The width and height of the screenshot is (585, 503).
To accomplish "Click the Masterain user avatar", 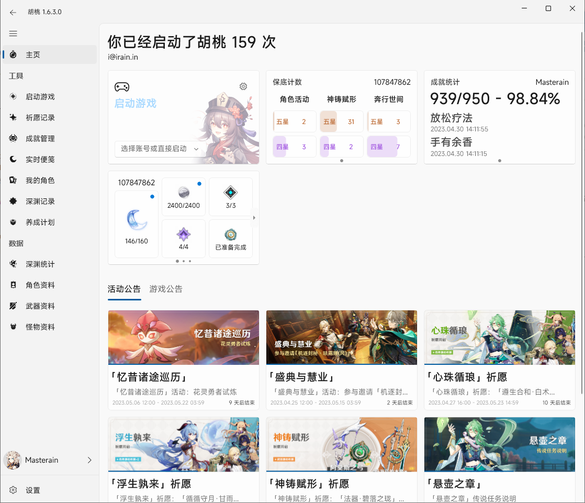I will (x=13, y=460).
